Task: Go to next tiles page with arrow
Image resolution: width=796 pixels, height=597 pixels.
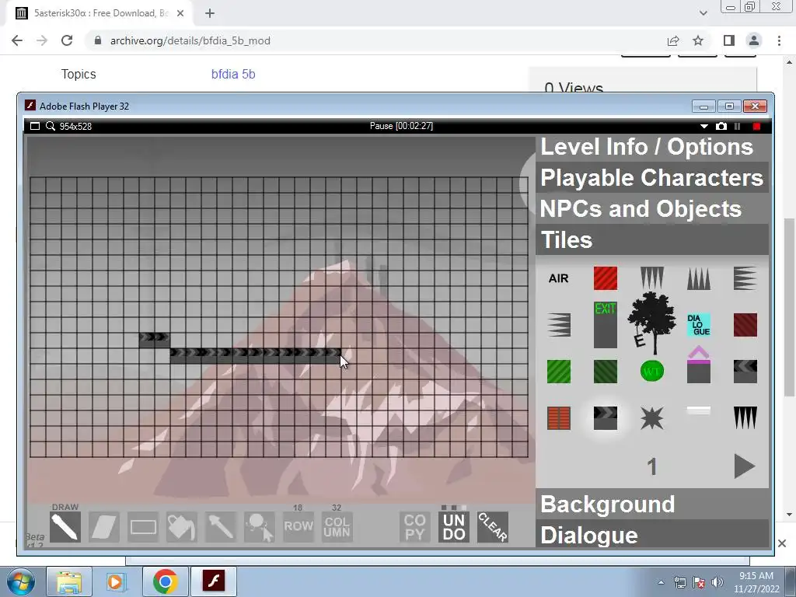Action: pos(744,466)
